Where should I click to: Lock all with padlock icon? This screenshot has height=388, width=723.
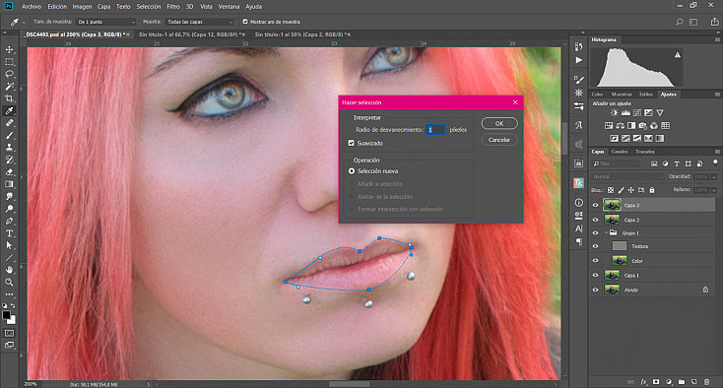point(652,190)
